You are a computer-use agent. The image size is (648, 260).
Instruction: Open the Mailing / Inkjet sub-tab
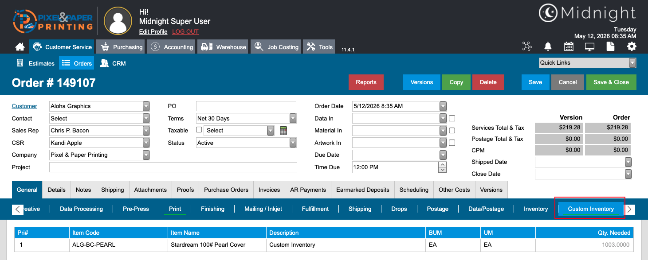(x=263, y=209)
